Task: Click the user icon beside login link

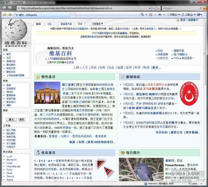Action: pos(178,20)
